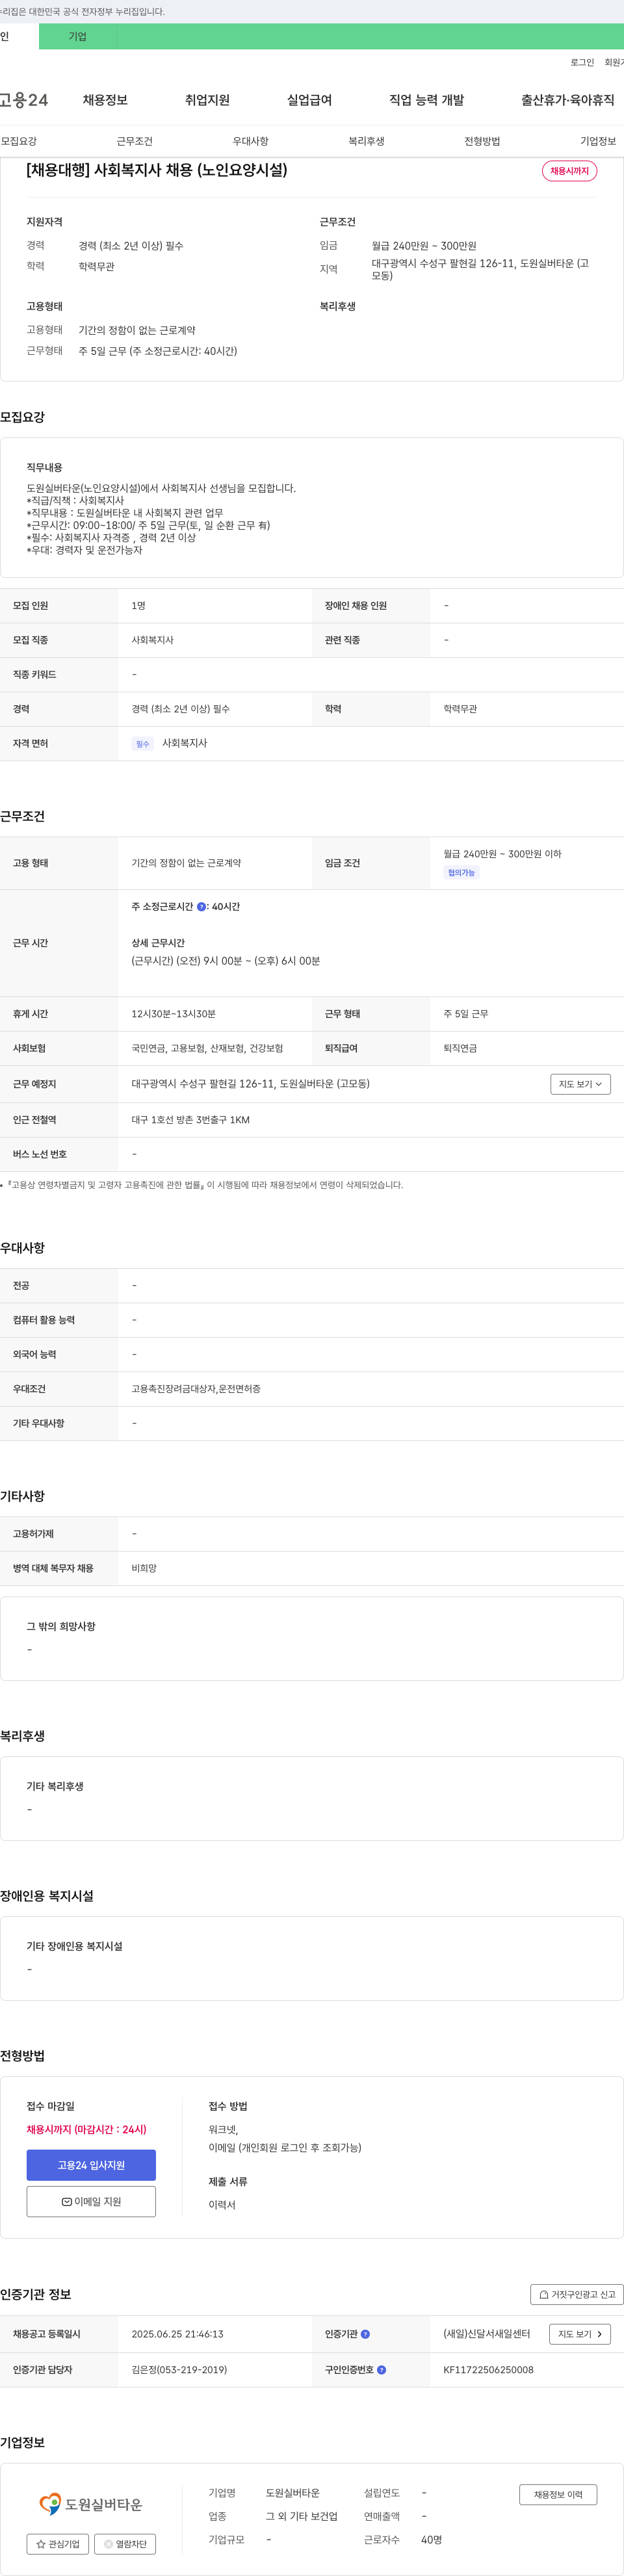Click the 채용시까지 status badge

(570, 171)
